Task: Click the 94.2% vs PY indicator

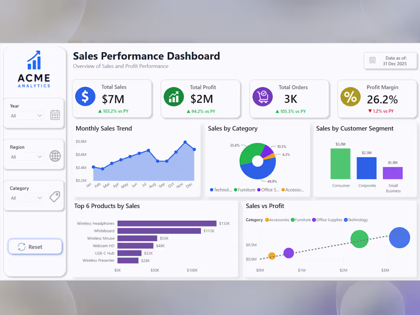Action: [201, 111]
